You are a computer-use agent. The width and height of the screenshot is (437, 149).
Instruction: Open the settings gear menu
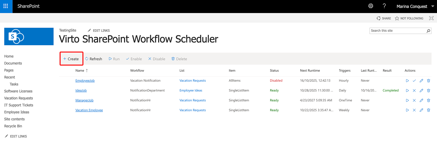(x=371, y=6)
